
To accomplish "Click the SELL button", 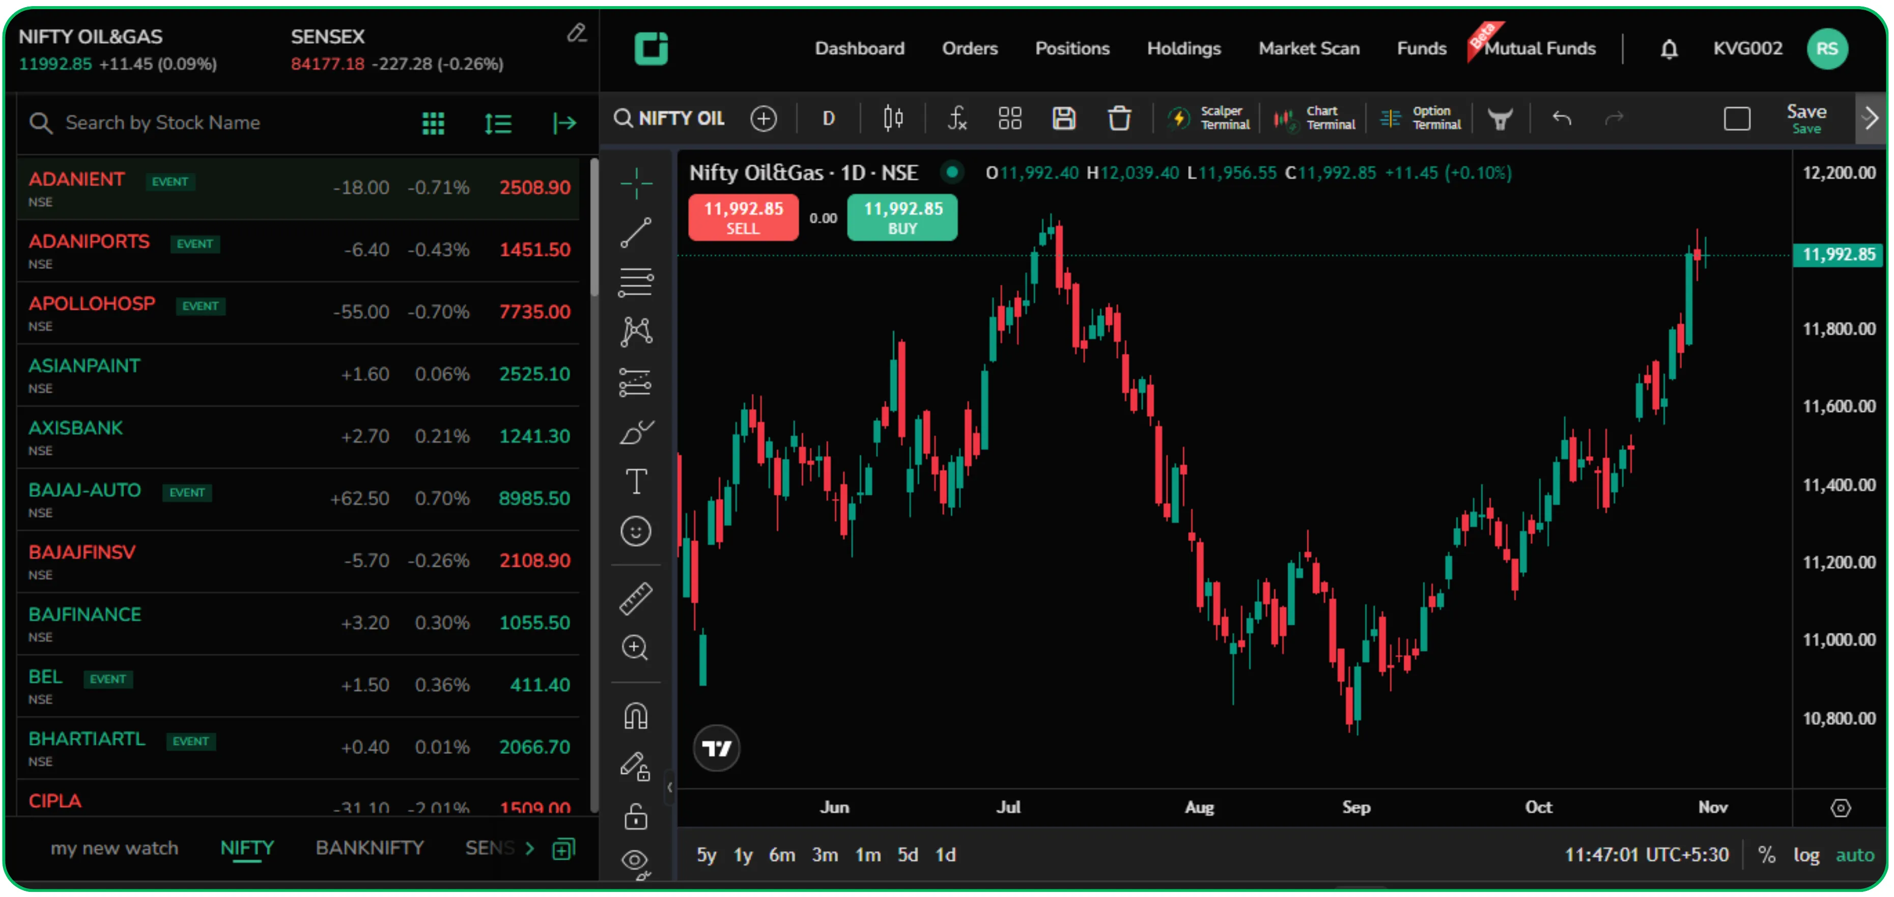I will point(743,218).
